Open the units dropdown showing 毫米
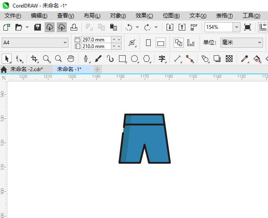 coord(242,43)
